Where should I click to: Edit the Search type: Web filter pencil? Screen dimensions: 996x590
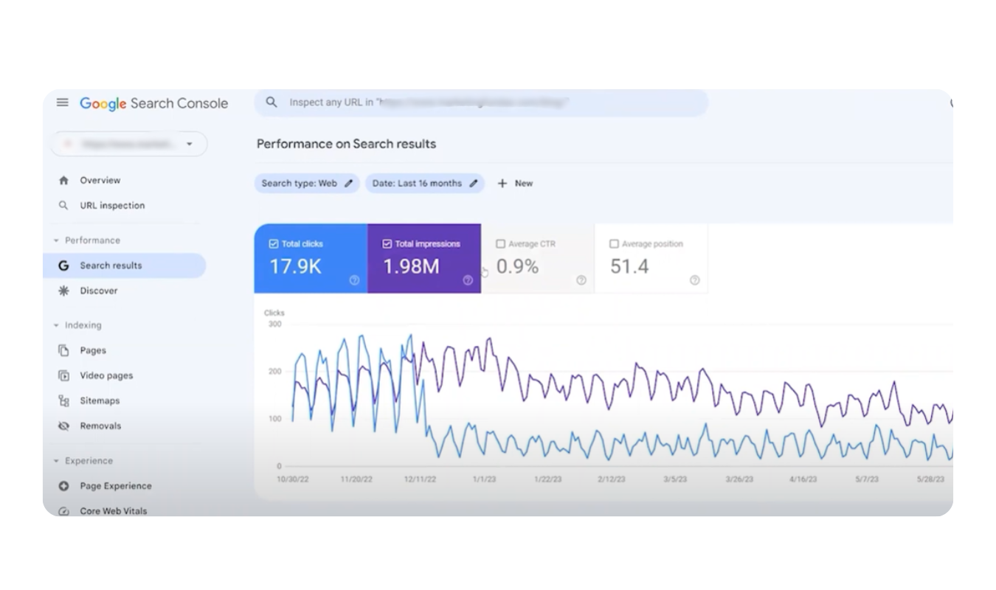(349, 184)
